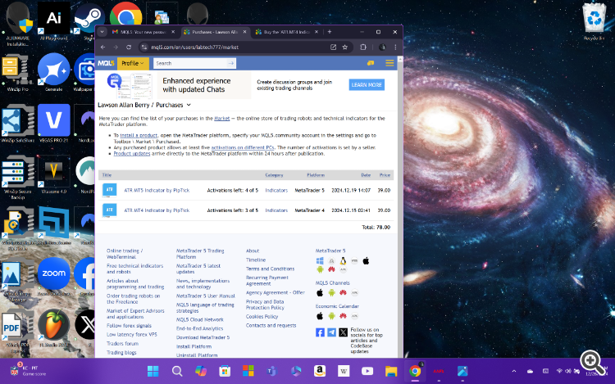The width and height of the screenshot is (615, 384).
Task: Open Microsoft Store from the taskbar
Action: point(225,371)
